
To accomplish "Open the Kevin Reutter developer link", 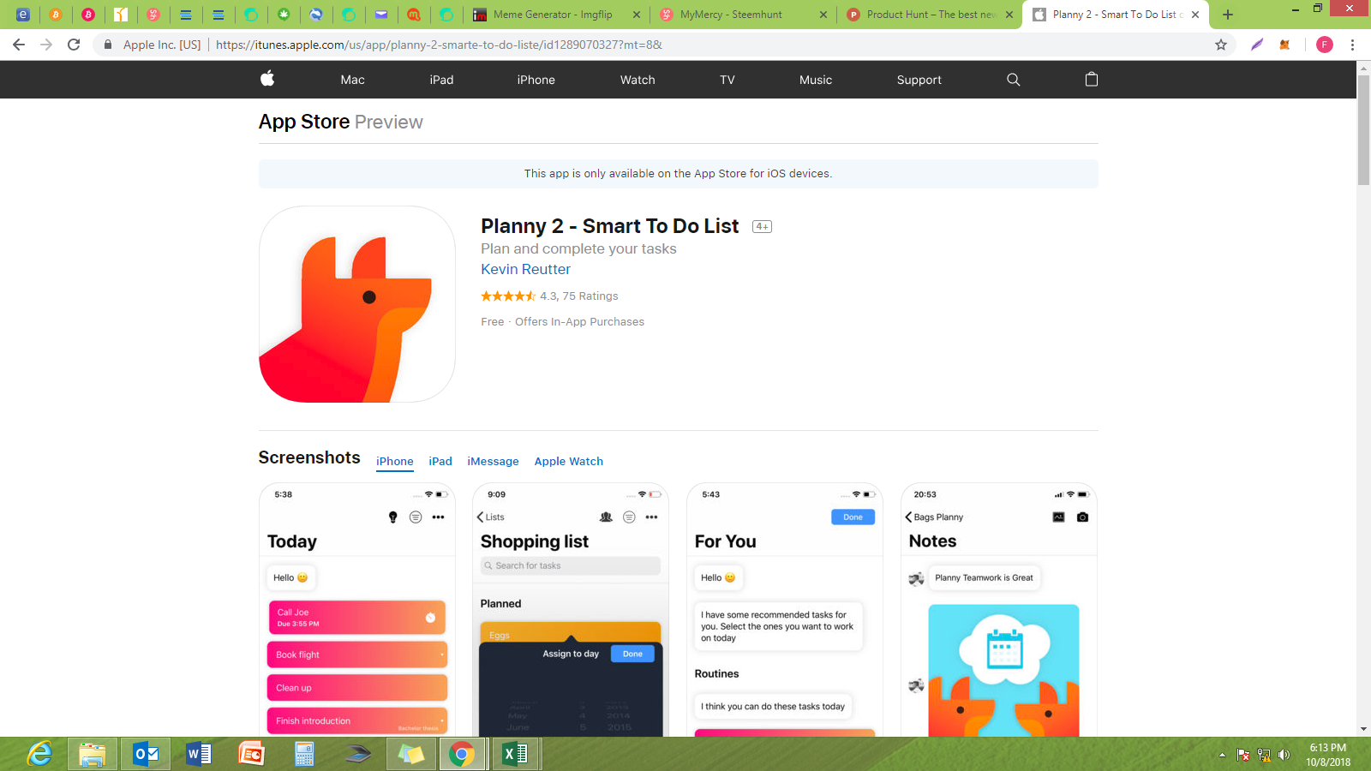I will pyautogui.click(x=525, y=269).
